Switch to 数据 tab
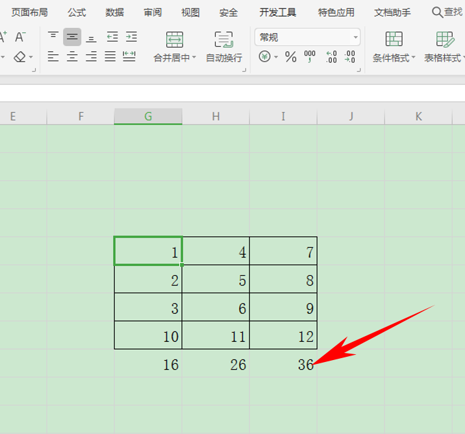 click(115, 12)
